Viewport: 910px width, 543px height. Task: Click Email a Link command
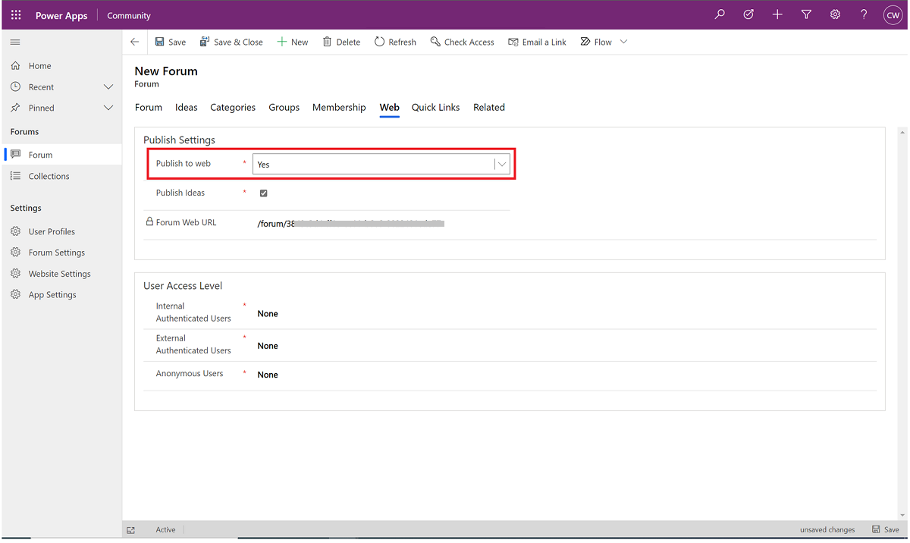(537, 42)
